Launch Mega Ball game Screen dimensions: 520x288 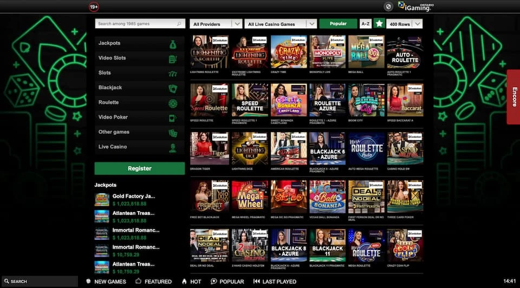[367, 52]
